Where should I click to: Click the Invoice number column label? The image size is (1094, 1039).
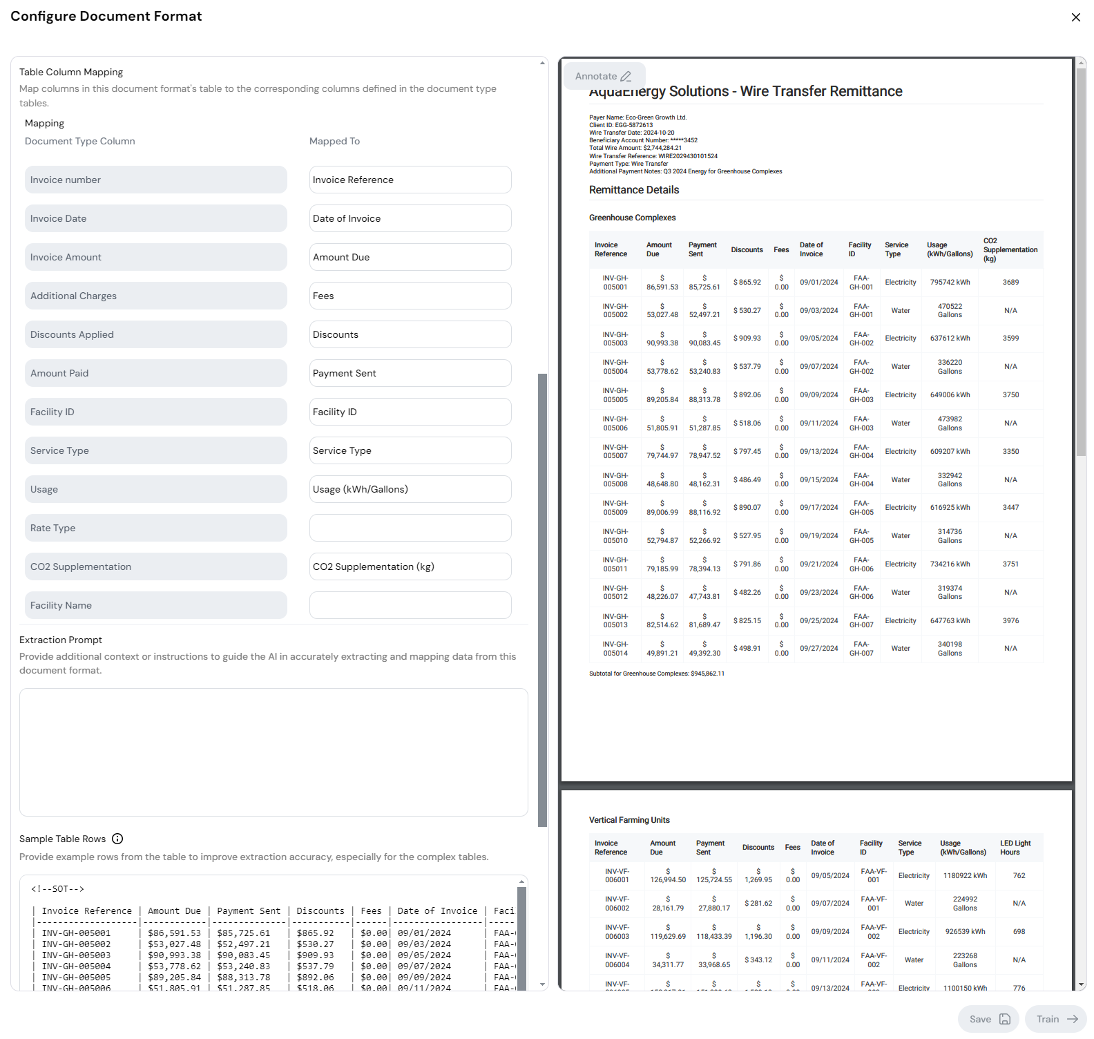click(x=156, y=180)
